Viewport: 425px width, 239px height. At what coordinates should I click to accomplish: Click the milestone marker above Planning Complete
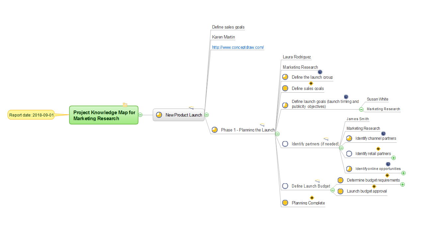tap(312, 198)
